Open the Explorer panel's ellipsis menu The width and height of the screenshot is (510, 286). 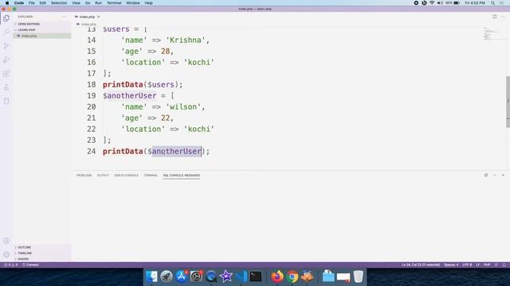click(65, 17)
